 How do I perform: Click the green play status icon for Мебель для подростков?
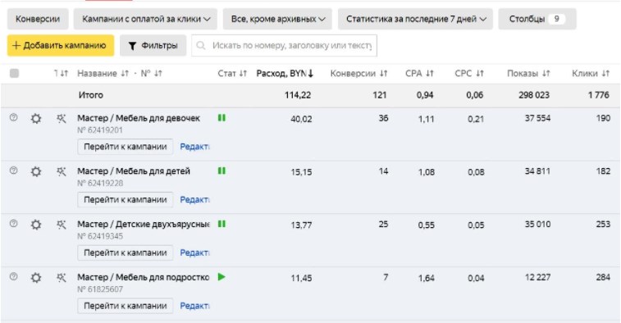tap(221, 277)
